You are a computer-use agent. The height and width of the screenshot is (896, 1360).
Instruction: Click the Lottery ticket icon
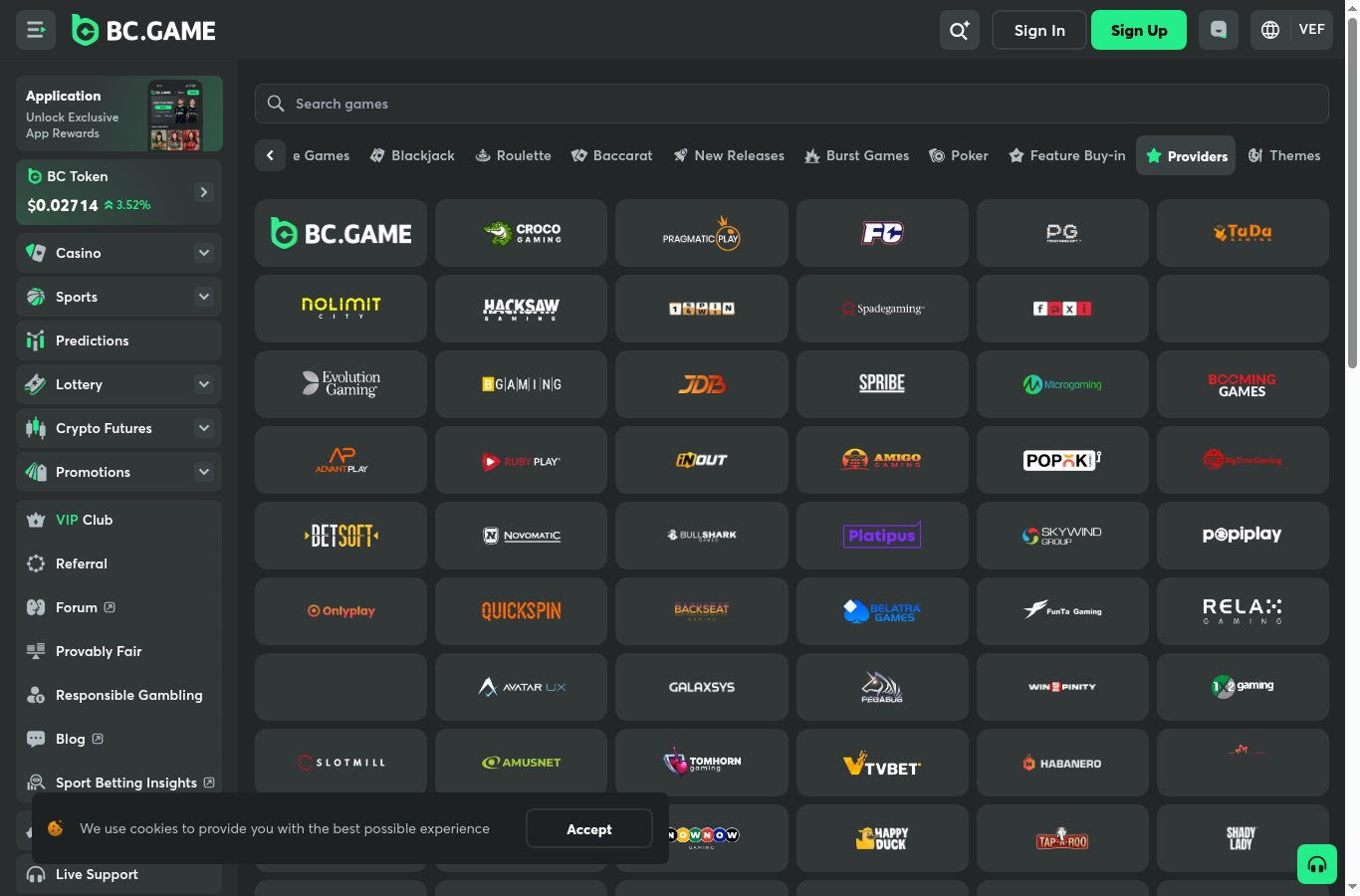pyautogui.click(x=36, y=384)
